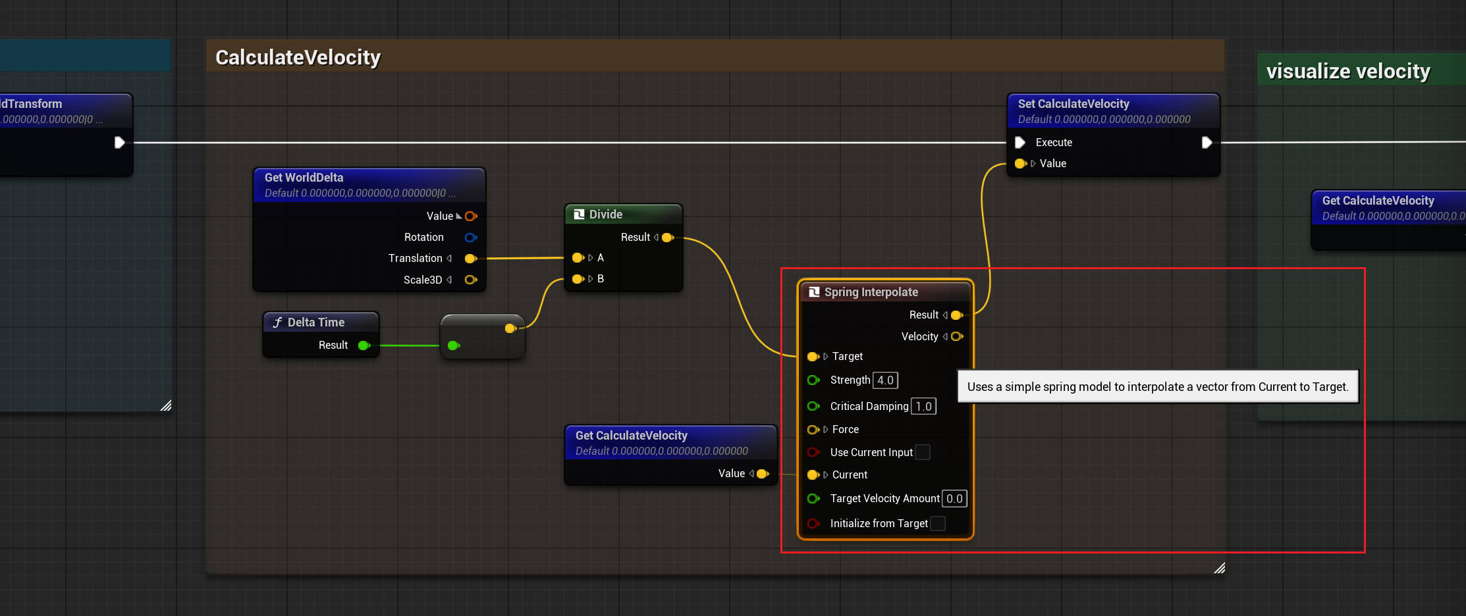The height and width of the screenshot is (616, 1466).
Task: Expand the Force pin on Spring Interpolate
Action: 825,430
